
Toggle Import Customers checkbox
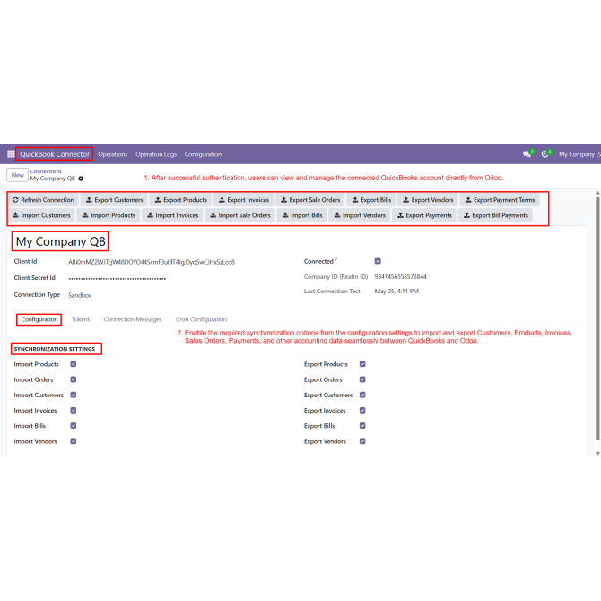[x=74, y=395]
